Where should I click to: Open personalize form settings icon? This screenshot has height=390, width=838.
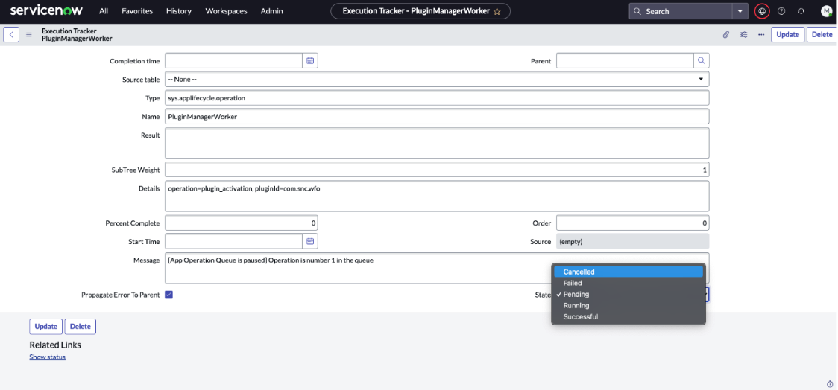click(743, 35)
